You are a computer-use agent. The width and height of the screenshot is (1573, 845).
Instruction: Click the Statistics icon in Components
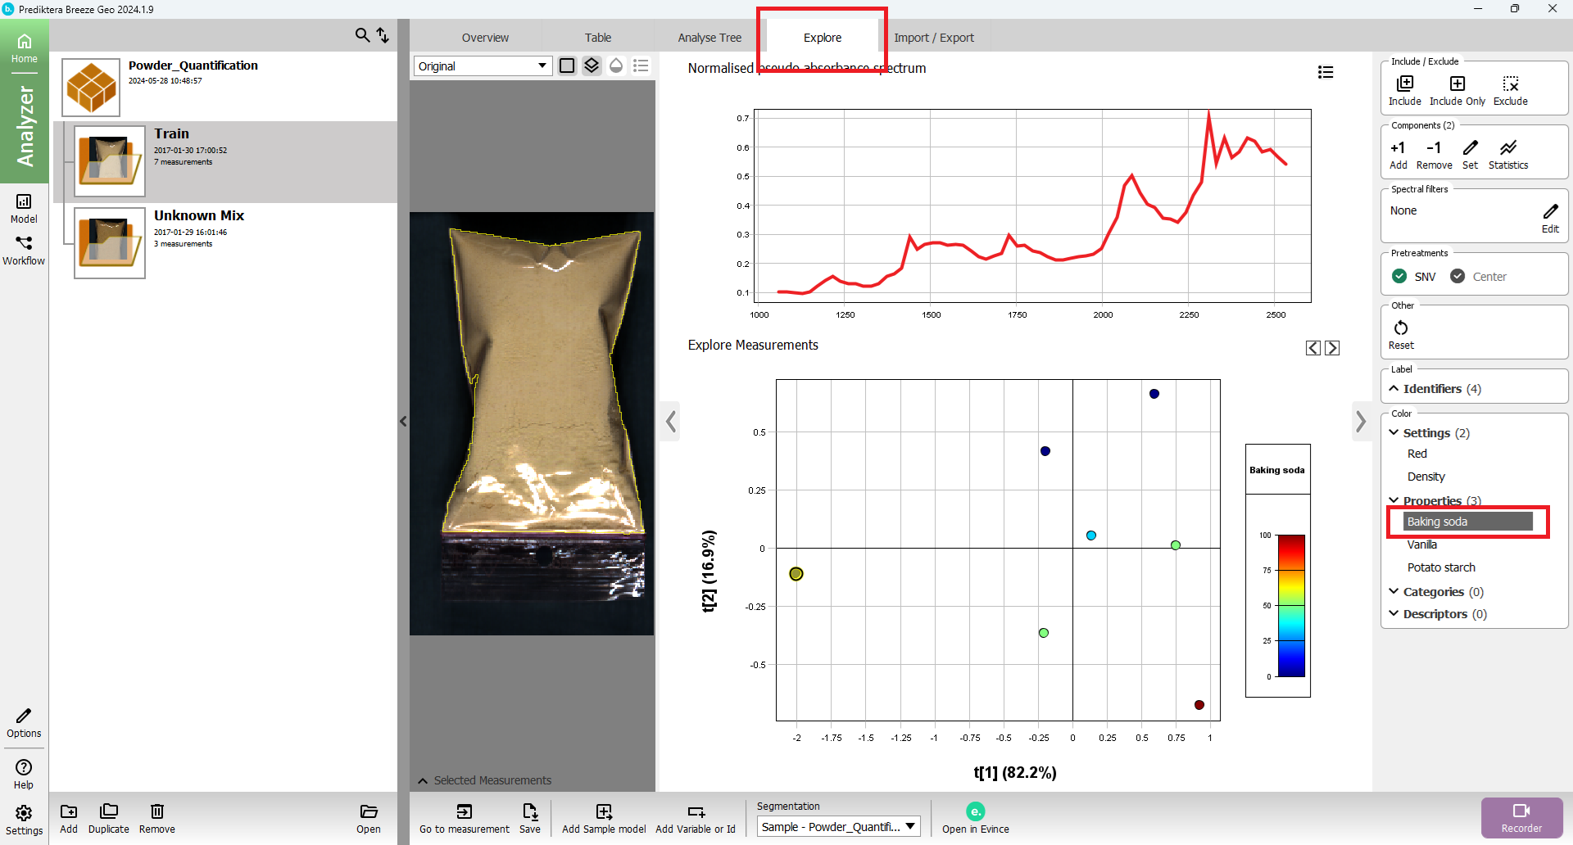point(1507,148)
